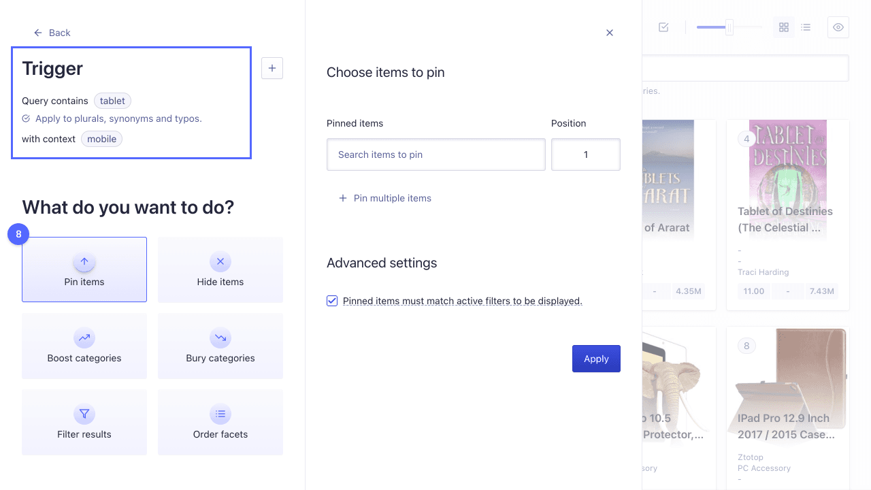Switch to grid view layout
This screenshot has height=490, width=871.
point(784,27)
